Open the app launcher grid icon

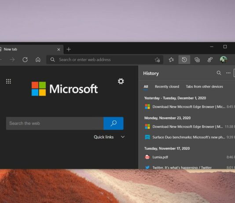[8, 81]
